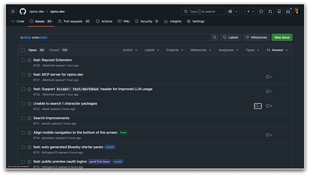
Task: Open author JReinhold on issue #728
Action: coord(48,66)
